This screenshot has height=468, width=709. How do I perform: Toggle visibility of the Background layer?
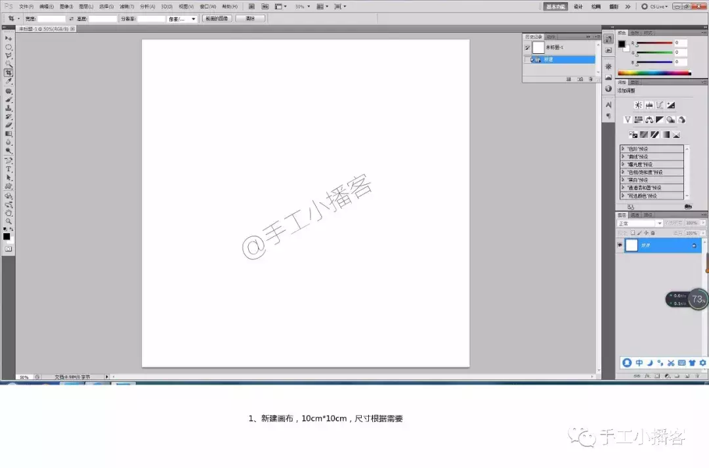(x=620, y=245)
